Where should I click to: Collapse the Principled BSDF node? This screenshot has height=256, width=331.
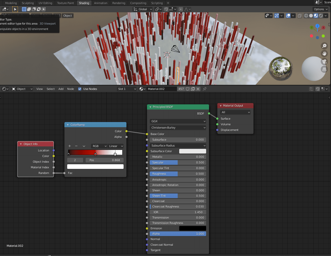(x=150, y=107)
